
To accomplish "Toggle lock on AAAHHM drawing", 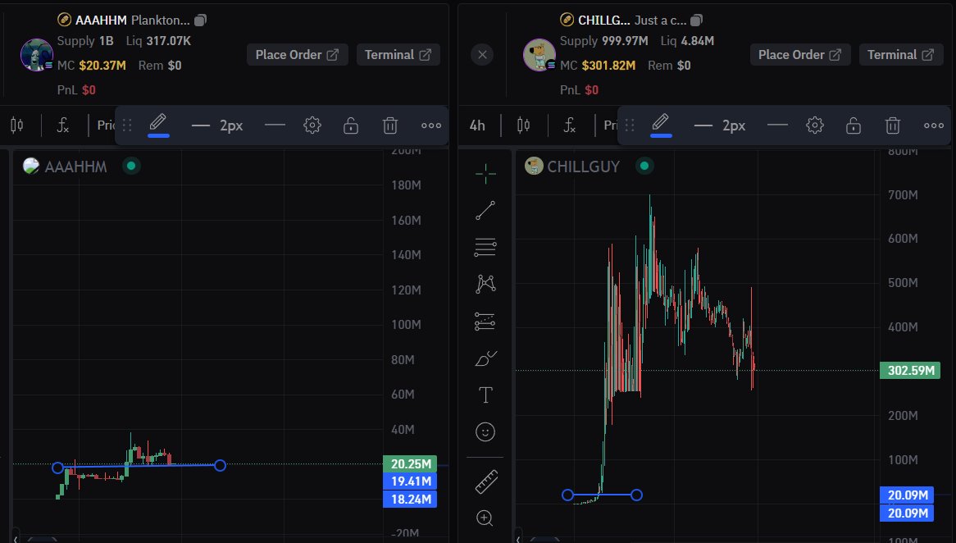I will click(x=351, y=125).
